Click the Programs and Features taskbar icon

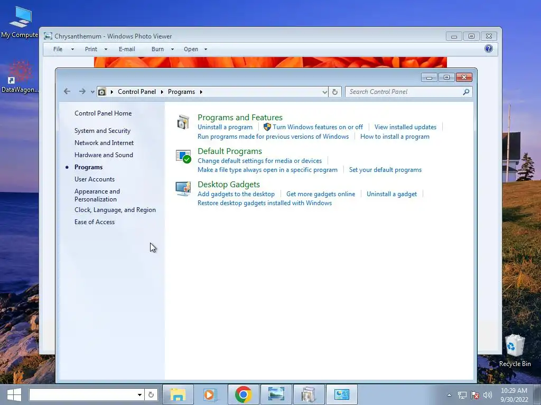[x=309, y=394]
